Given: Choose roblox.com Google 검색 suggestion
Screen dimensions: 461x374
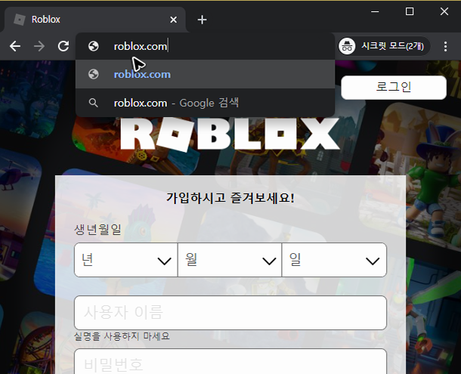Looking at the screenshot, I should [x=206, y=103].
